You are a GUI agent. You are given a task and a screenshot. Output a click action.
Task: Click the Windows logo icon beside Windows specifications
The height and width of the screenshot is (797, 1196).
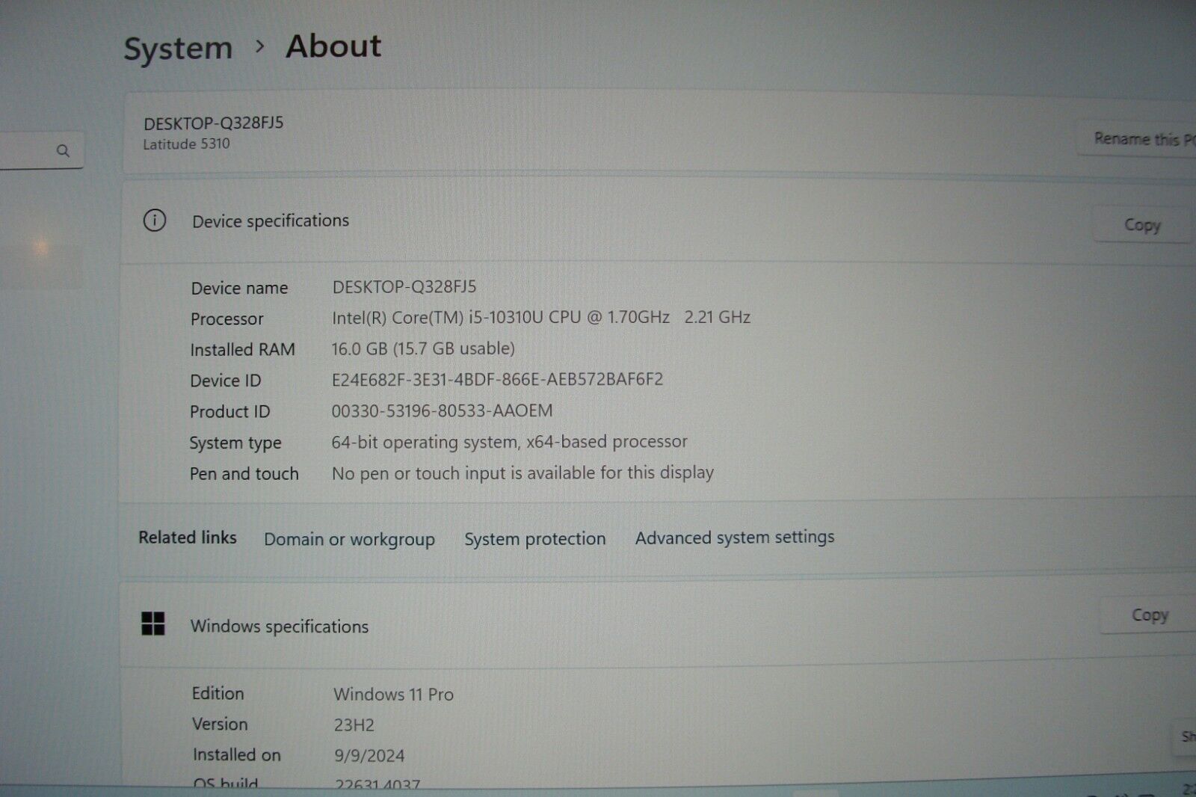click(x=153, y=624)
